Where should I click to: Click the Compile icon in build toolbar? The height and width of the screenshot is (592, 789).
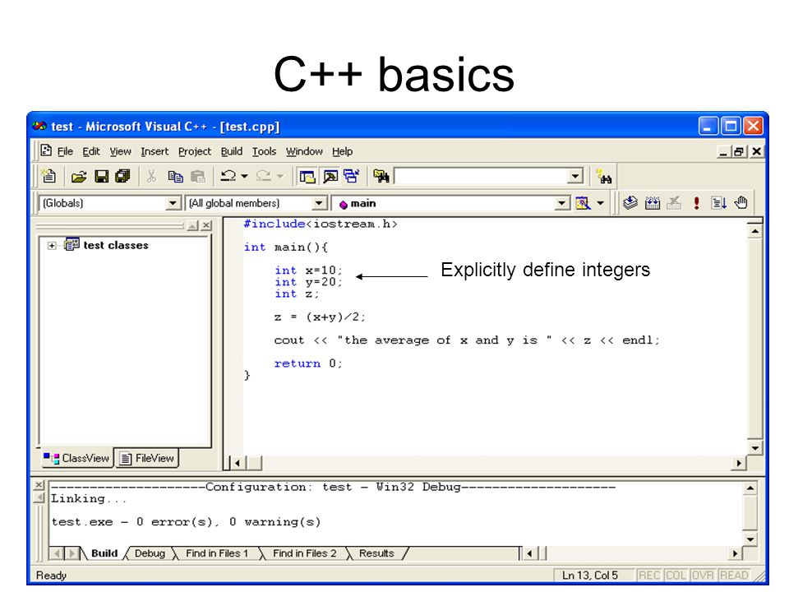[x=630, y=203]
